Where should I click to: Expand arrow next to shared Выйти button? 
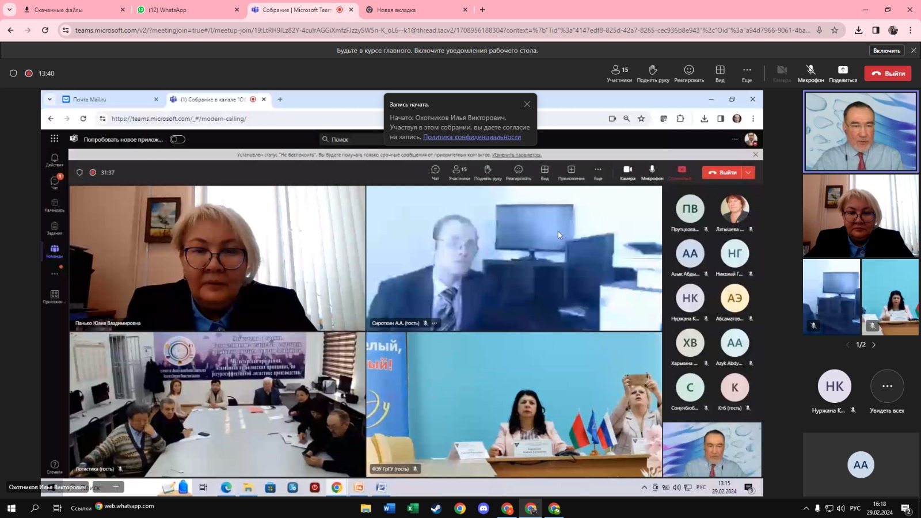[x=748, y=172]
